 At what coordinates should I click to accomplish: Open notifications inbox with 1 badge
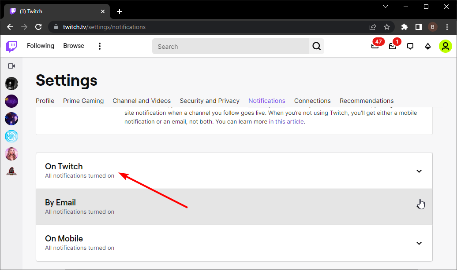pos(393,47)
